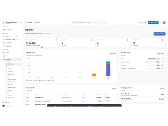Open To verify in Expense submenu
The height and width of the screenshot is (126, 168).
(10, 72)
